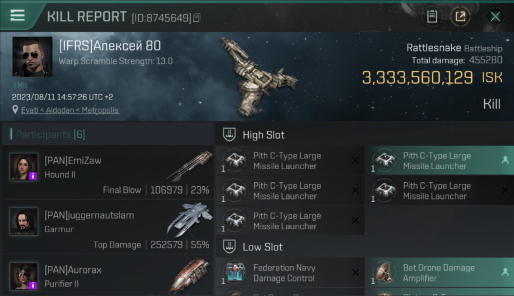Tap the X on the first Pith launcher

click(x=355, y=160)
